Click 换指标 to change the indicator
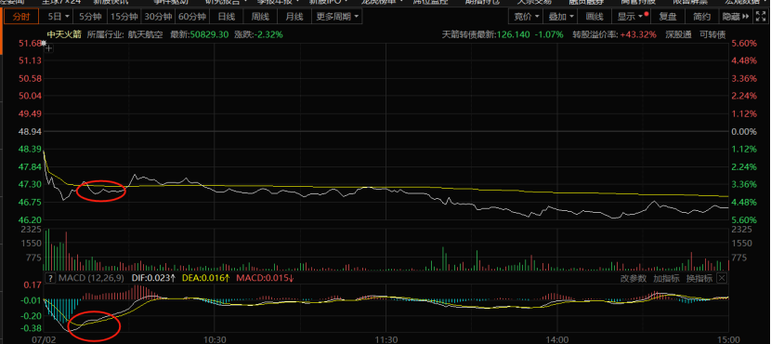Screen dimensions: 771x344 pyautogui.click(x=699, y=279)
